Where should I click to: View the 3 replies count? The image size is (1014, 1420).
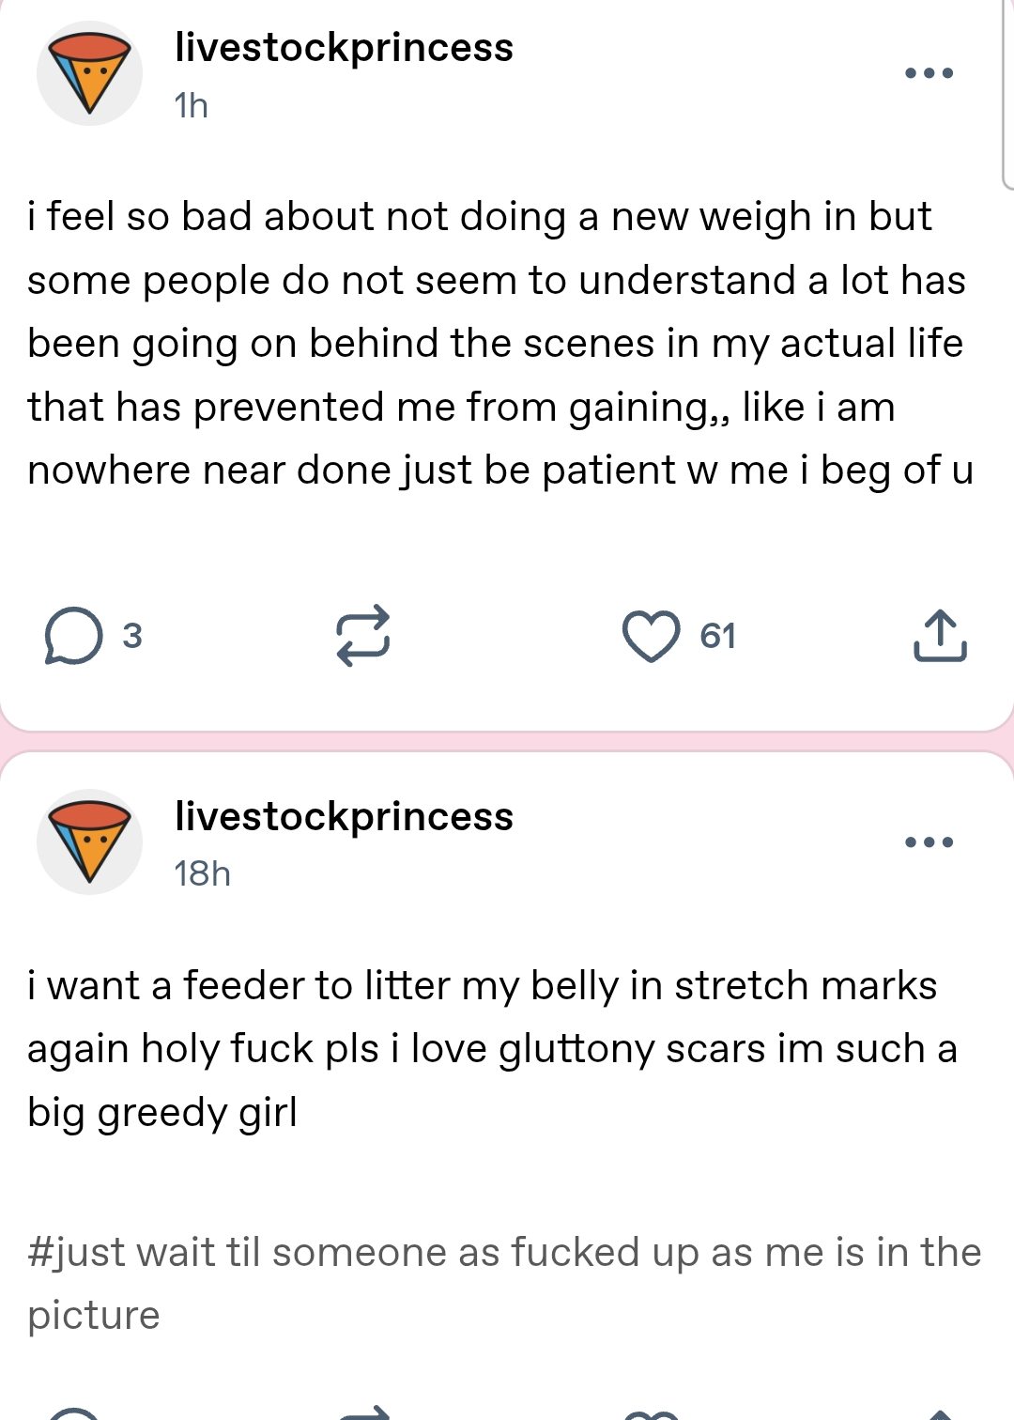(132, 636)
